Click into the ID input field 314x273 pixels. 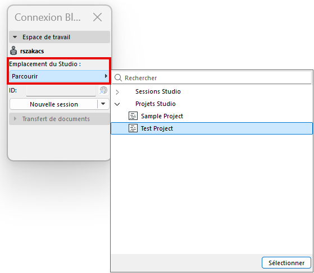tap(61, 91)
